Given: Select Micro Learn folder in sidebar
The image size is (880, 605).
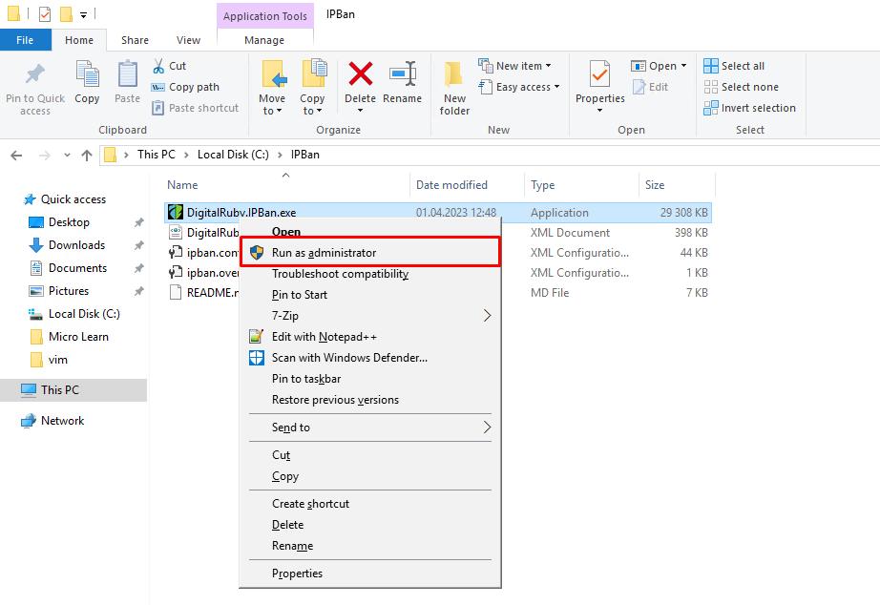Looking at the screenshot, I should tap(78, 337).
